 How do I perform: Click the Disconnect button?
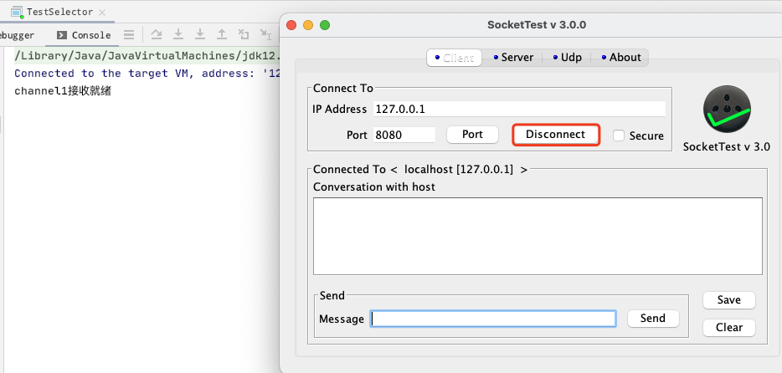556,135
